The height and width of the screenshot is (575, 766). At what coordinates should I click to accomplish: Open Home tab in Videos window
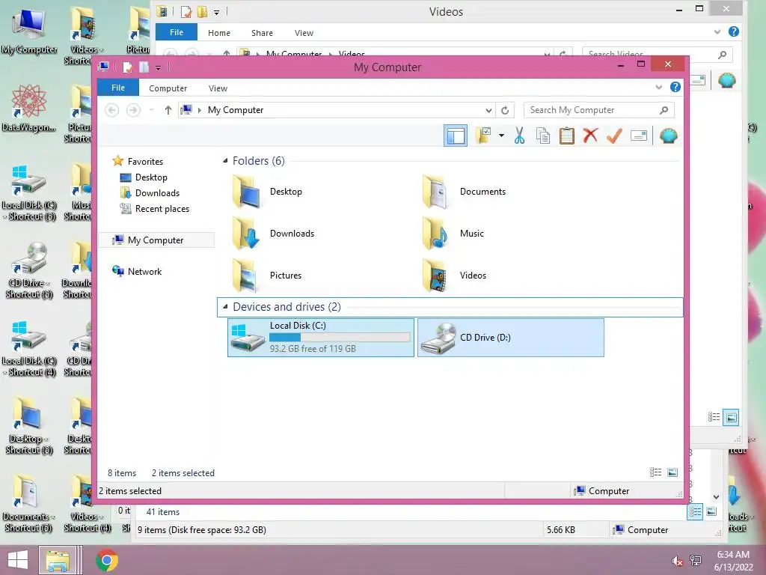[x=219, y=33]
